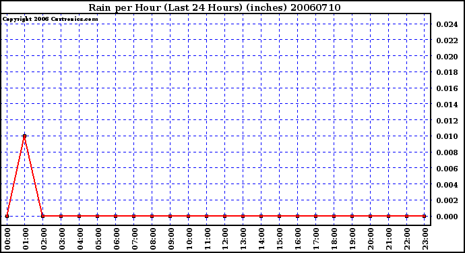The width and height of the screenshot is (465, 253).
Task: Click the 0.024 y-axis label
Action: (x=447, y=24)
